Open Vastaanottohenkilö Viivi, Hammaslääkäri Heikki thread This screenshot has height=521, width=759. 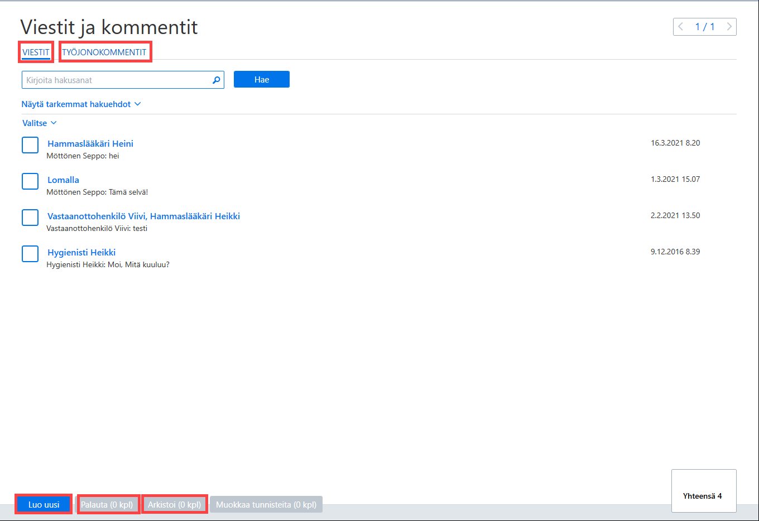[x=143, y=216]
